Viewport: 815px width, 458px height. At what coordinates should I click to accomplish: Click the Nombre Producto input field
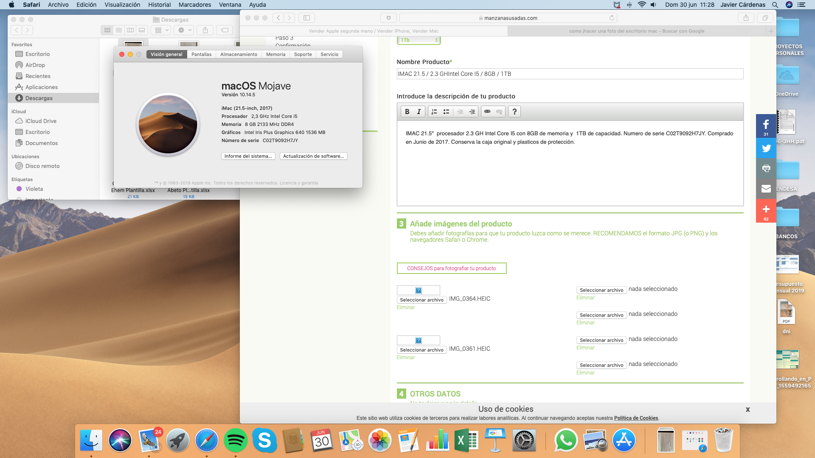pyautogui.click(x=570, y=74)
